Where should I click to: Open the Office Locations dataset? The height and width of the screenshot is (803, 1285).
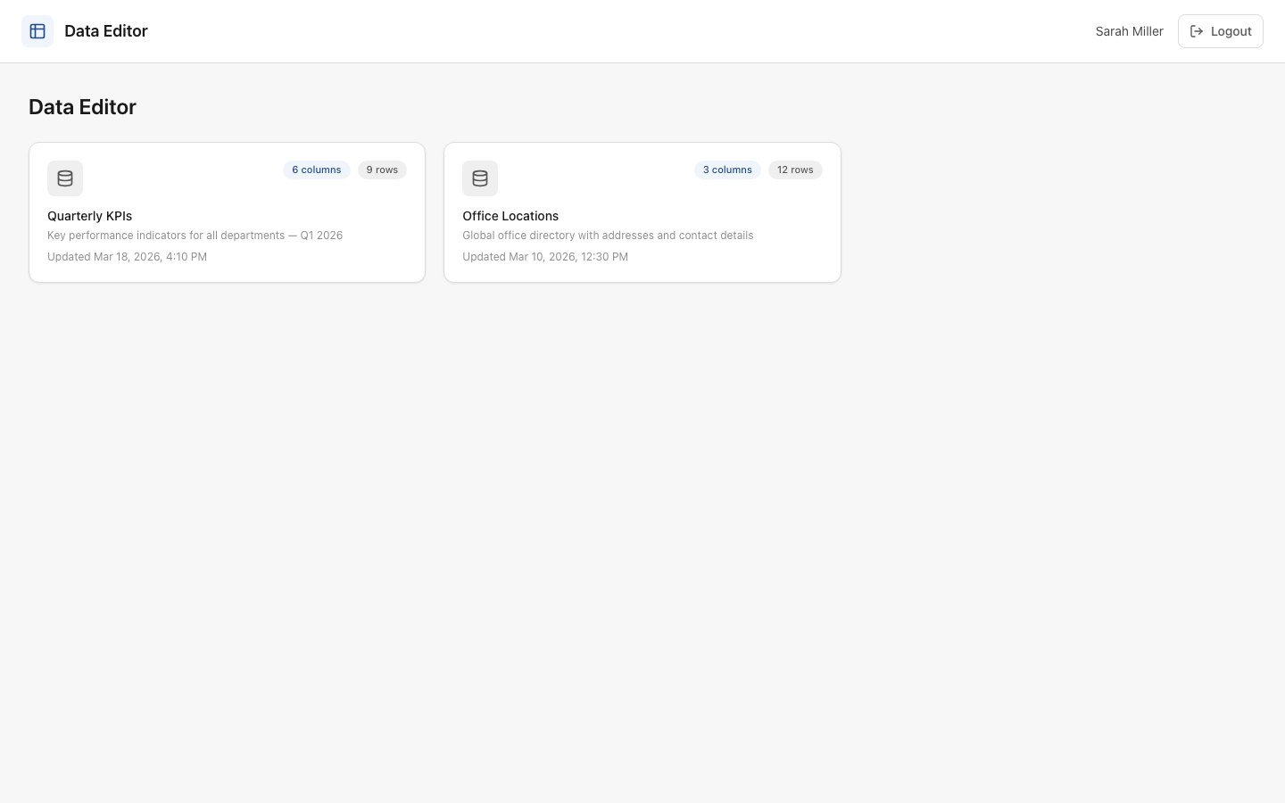click(642, 212)
